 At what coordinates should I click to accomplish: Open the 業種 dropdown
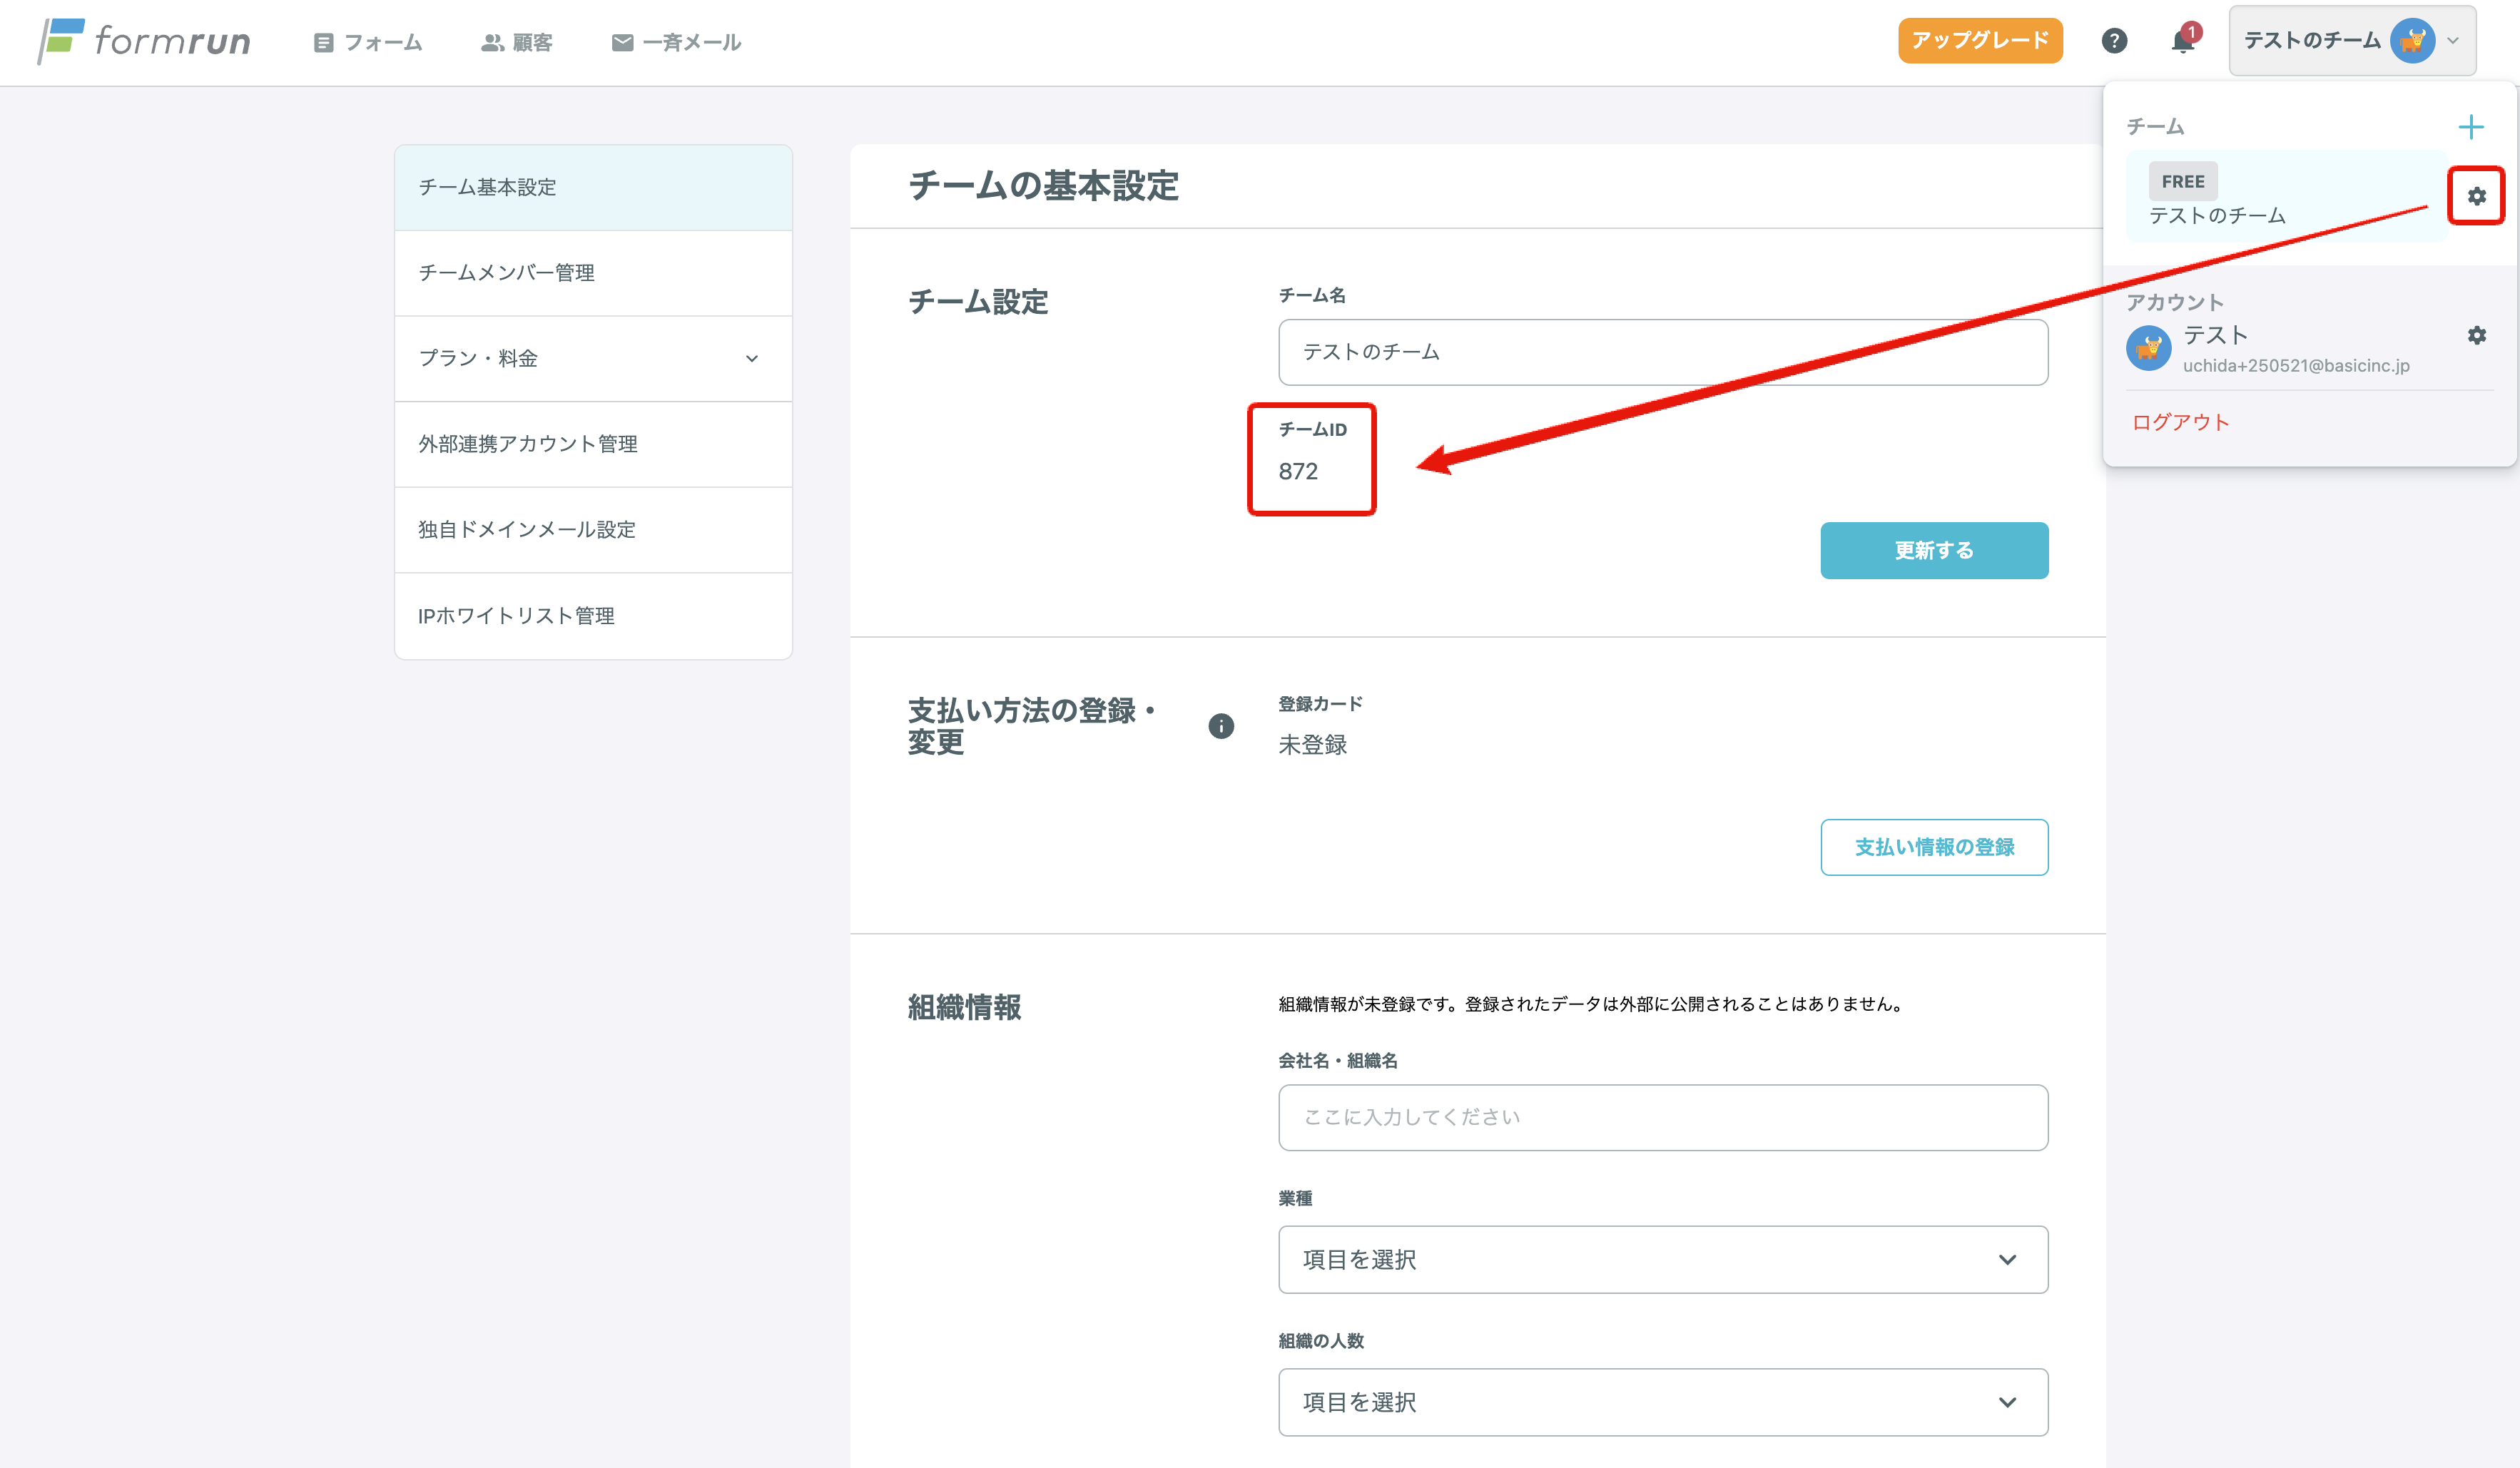click(1662, 1259)
